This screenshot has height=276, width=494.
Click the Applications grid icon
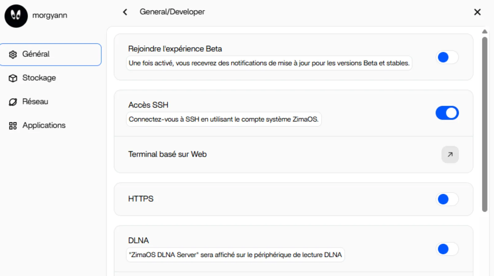[13, 126]
